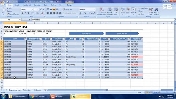Toggle Italic formatting
The height and width of the screenshot is (99, 176).
pyautogui.click(x=25, y=13)
